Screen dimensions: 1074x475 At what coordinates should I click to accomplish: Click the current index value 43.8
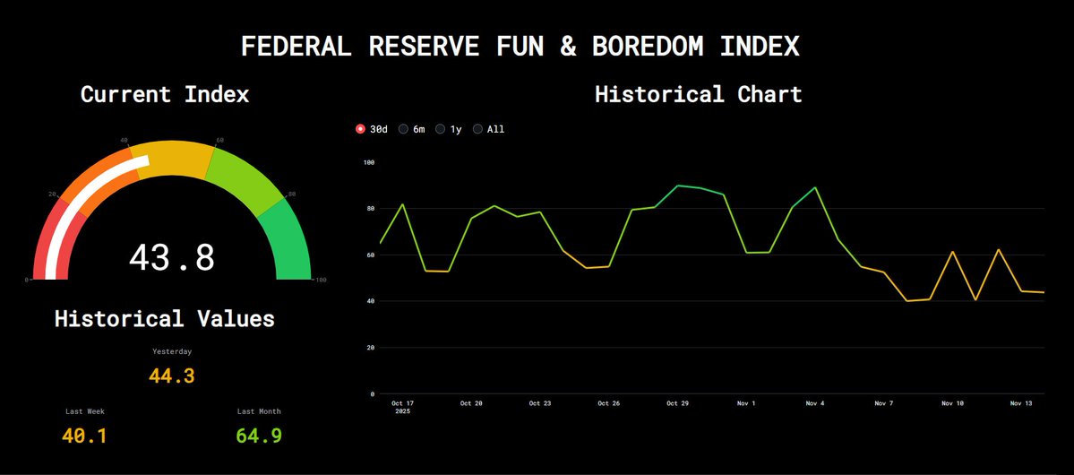[x=172, y=258]
